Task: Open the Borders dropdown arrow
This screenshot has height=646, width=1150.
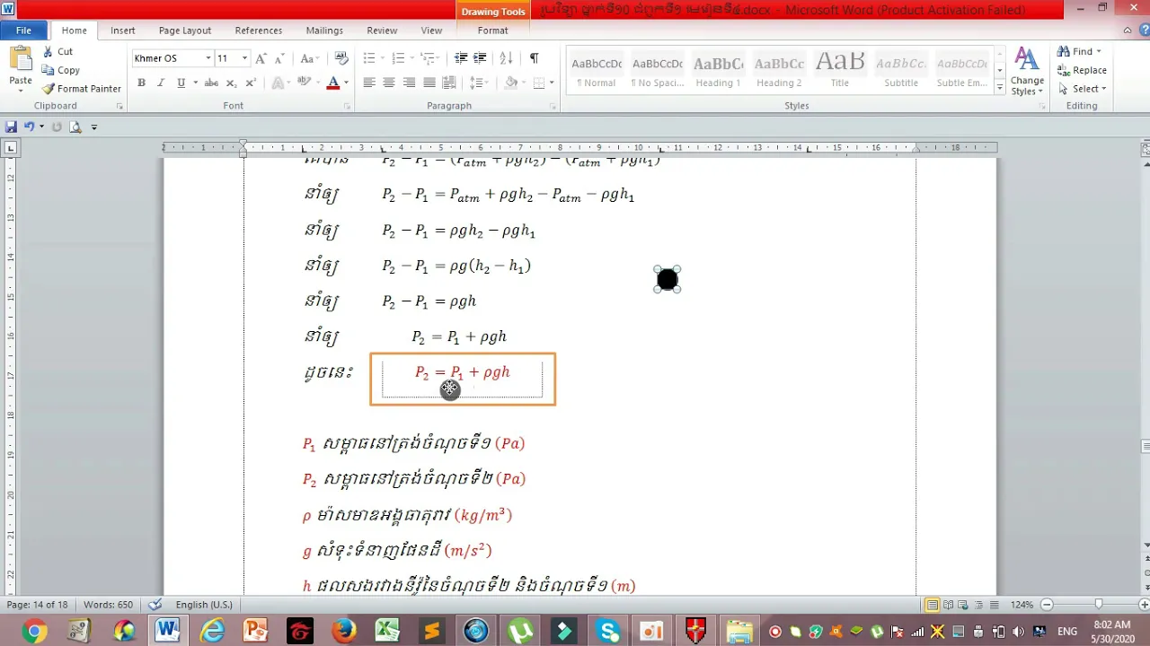Action: click(x=551, y=83)
